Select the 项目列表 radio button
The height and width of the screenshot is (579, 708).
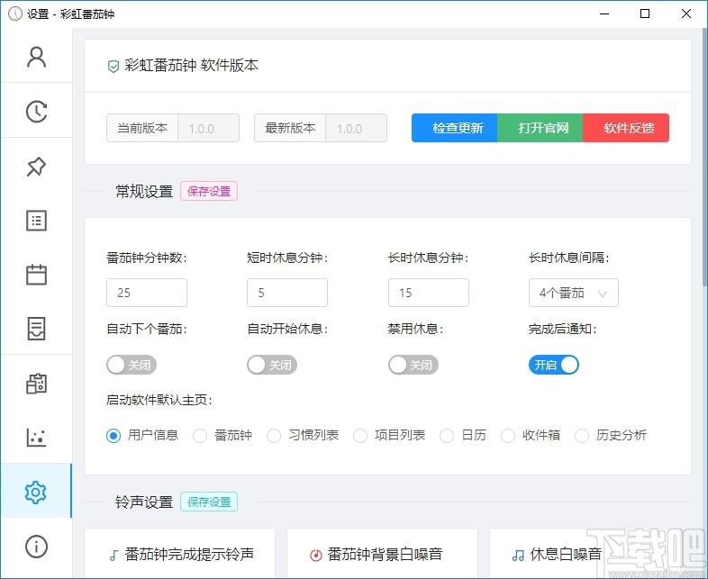pos(360,436)
